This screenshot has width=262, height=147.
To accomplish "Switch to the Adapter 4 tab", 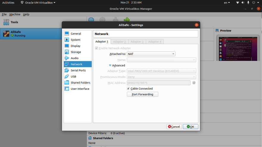I will [x=155, y=42].
